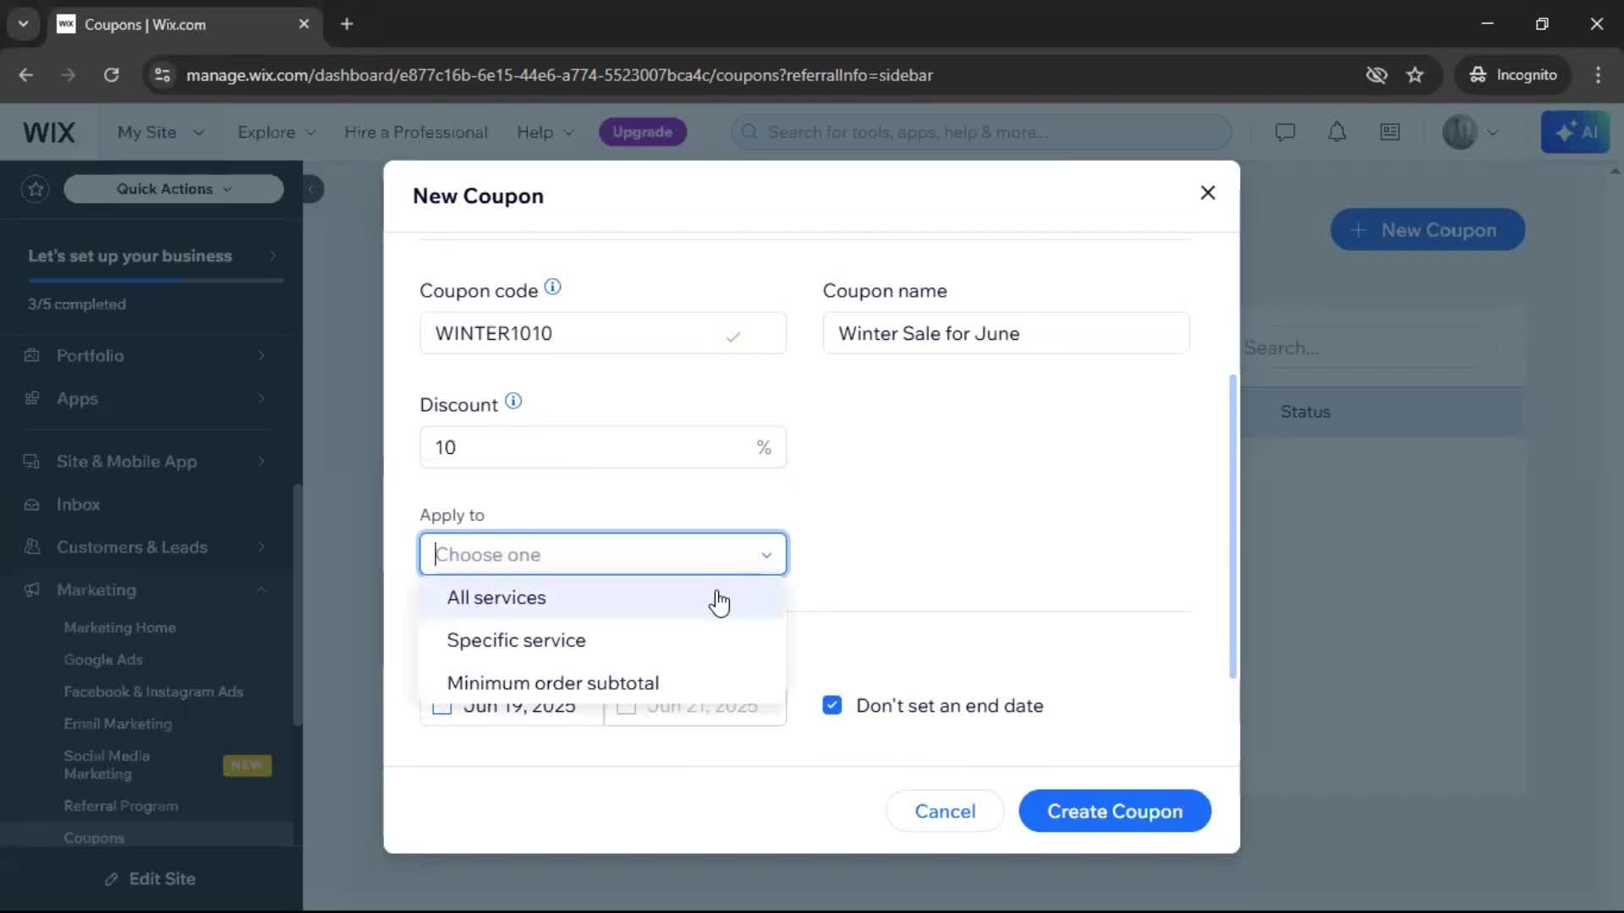Expand the My Site dropdown
1624x913 pixels.
click(161, 133)
